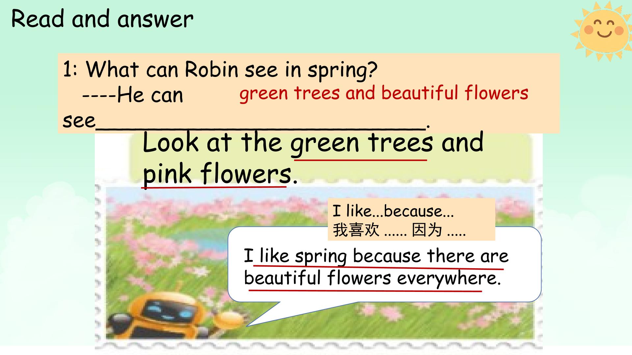This screenshot has width=632, height=355.
Task: Click 'beautiful flowers everywhere.' in speech bubble
Action: (372, 278)
